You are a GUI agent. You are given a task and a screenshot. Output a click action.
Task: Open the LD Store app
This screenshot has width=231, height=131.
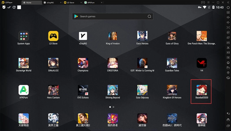pyautogui.click(x=53, y=36)
